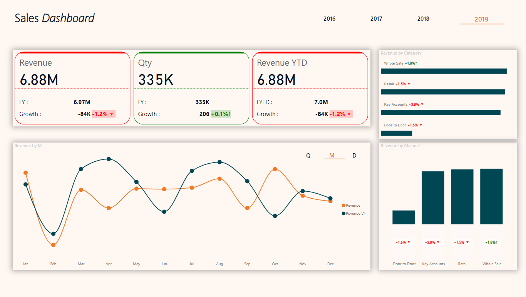Switch to the 2017 year tab
The height and width of the screenshot is (297, 526).
pyautogui.click(x=376, y=19)
